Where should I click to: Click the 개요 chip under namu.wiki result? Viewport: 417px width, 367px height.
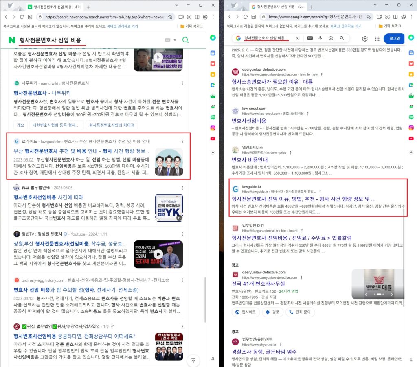pos(21,125)
